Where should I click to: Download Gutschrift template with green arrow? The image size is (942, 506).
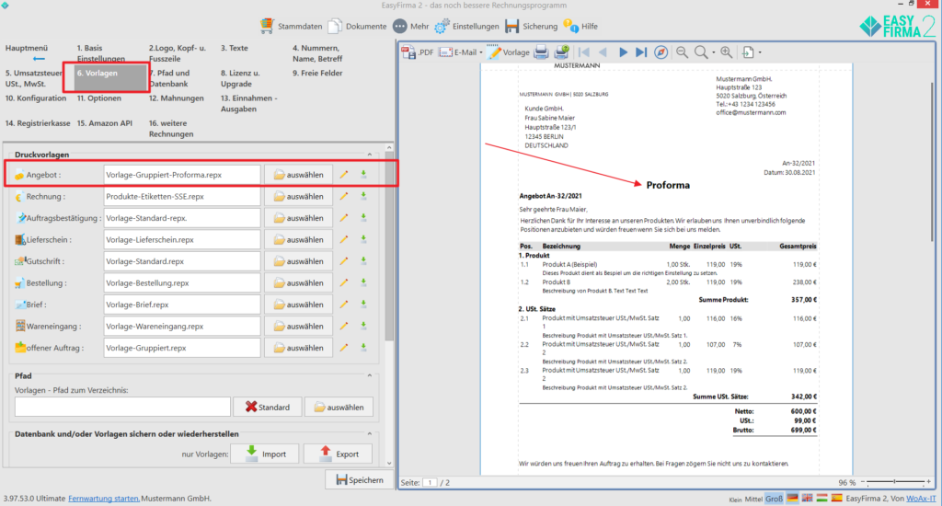363,261
